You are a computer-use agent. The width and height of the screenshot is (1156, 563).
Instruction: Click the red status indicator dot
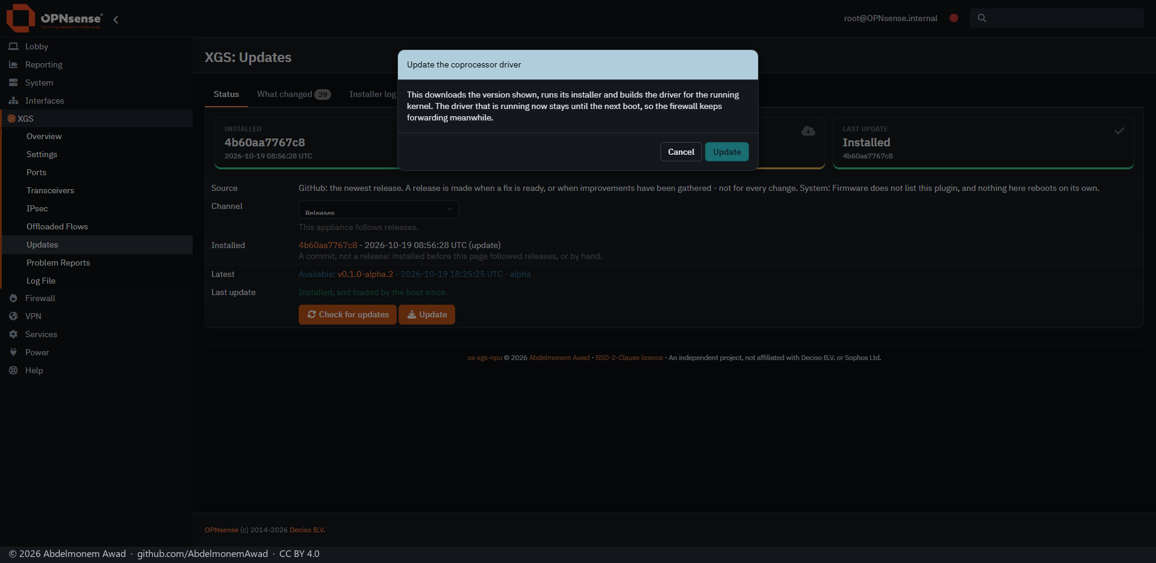(x=954, y=18)
